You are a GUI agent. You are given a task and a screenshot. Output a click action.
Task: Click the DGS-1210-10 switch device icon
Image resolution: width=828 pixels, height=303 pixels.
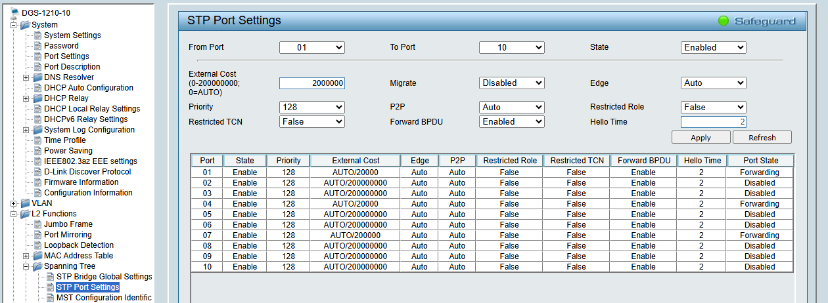pyautogui.click(x=14, y=13)
